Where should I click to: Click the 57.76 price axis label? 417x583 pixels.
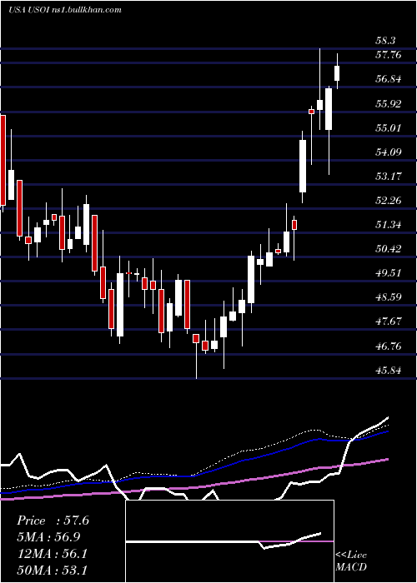[x=389, y=55]
